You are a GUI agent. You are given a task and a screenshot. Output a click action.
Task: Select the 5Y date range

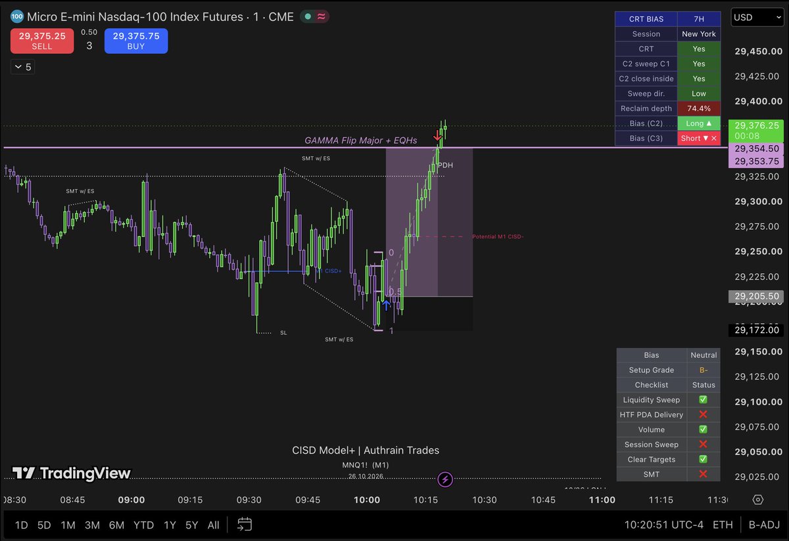coord(191,525)
